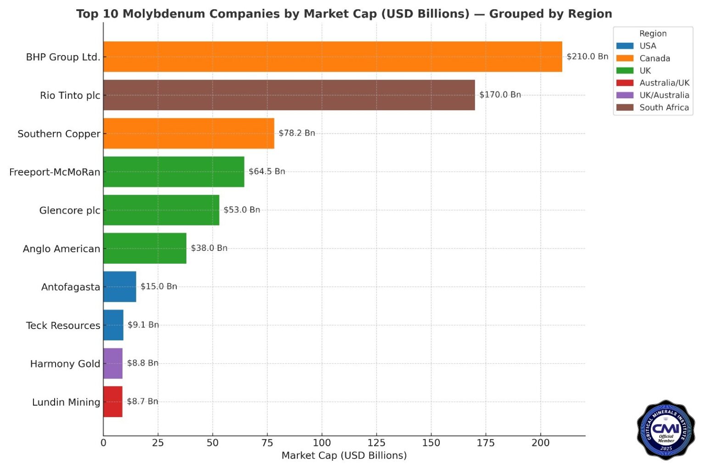
Task: Click the Teck Resources axis label
Action: 63,325
